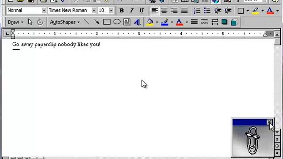Open Arrow Style options
The width and height of the screenshot is (283, 159).
[x=214, y=22]
